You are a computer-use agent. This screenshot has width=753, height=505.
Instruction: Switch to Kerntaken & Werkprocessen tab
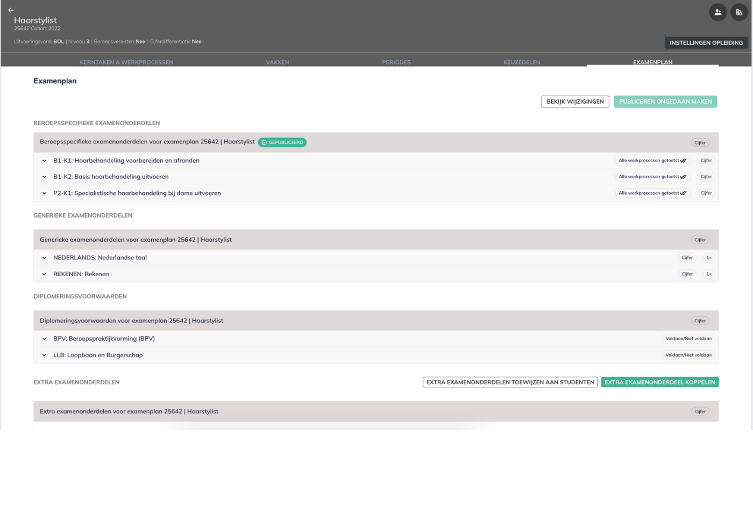tap(126, 62)
